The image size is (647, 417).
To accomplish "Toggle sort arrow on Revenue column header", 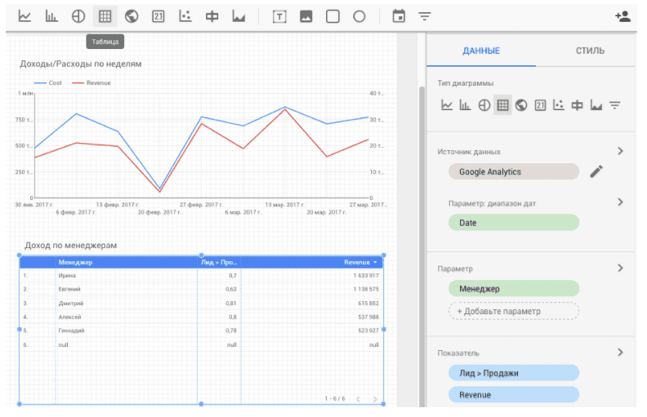I will point(375,263).
